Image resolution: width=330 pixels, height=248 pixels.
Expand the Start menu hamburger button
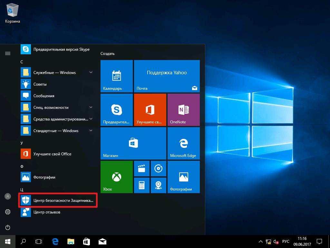click(8, 53)
